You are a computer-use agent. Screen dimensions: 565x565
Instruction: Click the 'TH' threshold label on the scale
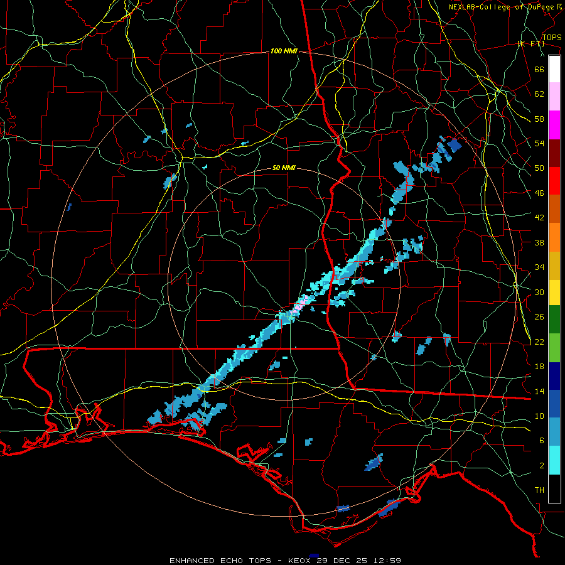[539, 490]
